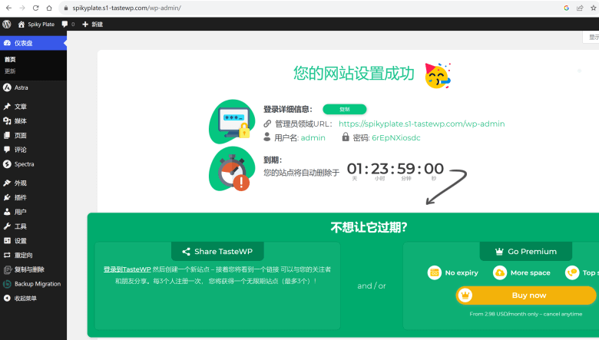Image resolution: width=599 pixels, height=340 pixels.
Task: Open the 媒体 media menu
Action: [33, 121]
